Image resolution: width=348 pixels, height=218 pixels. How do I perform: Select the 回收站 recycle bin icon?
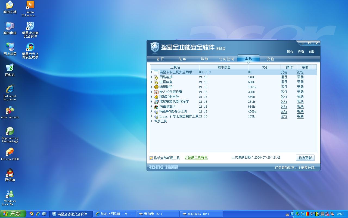coord(10,70)
